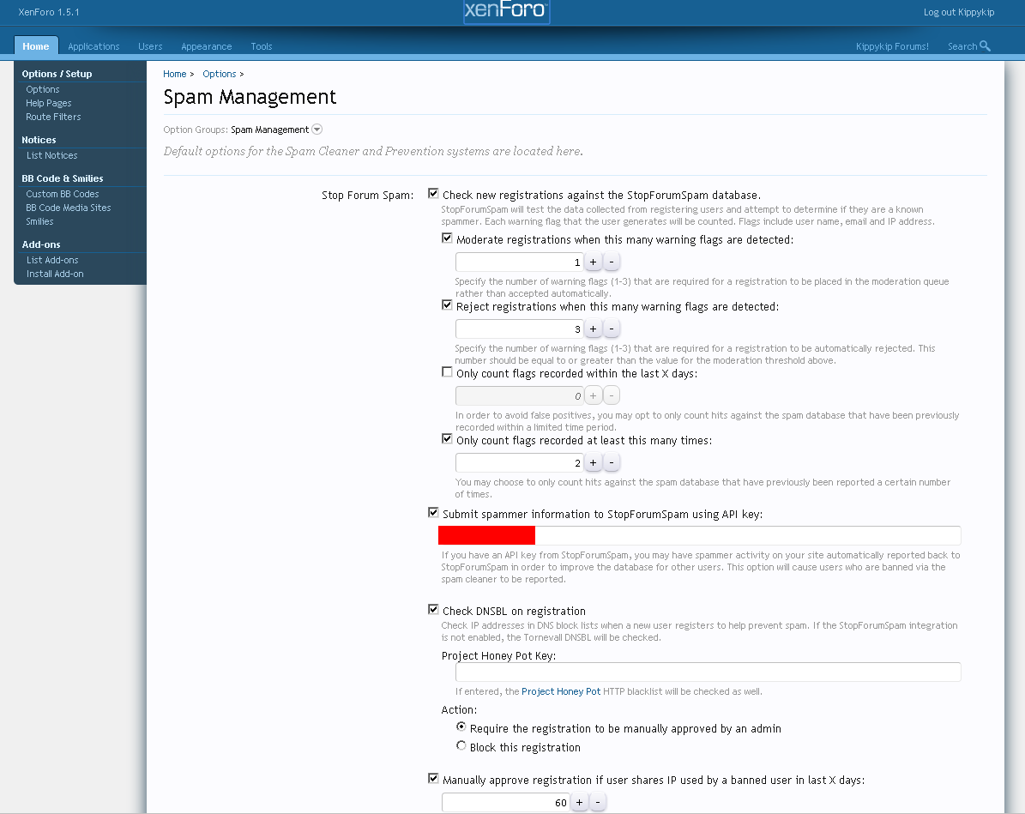The width and height of the screenshot is (1025, 814).
Task: Click the Search magnifier icon
Action: click(985, 46)
